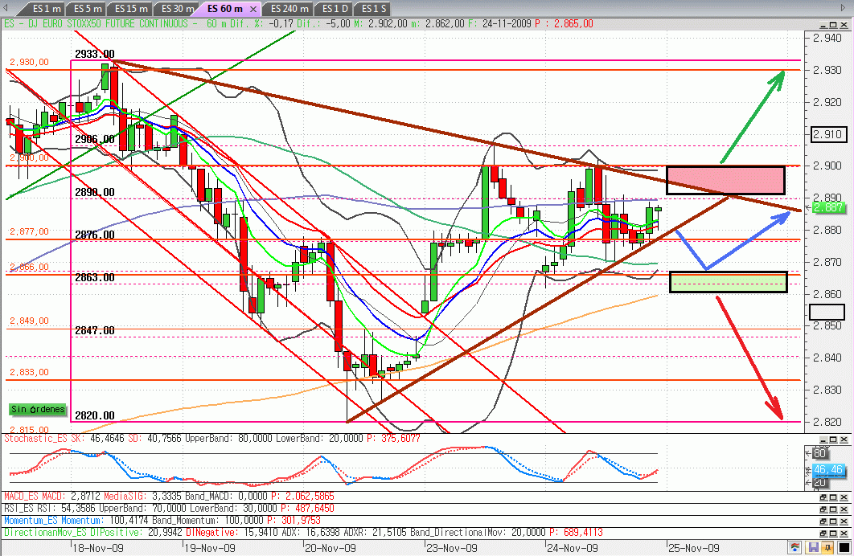Maximize the Momentum indicator panel
This screenshot has width=854, height=556.
(x=833, y=521)
